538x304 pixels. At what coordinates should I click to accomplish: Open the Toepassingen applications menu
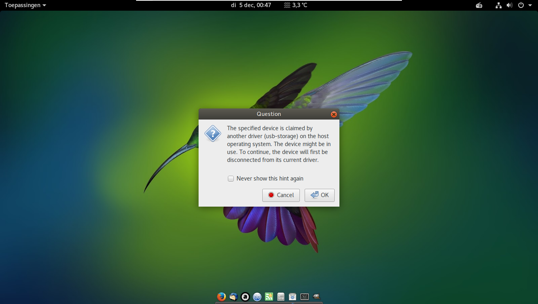point(25,5)
